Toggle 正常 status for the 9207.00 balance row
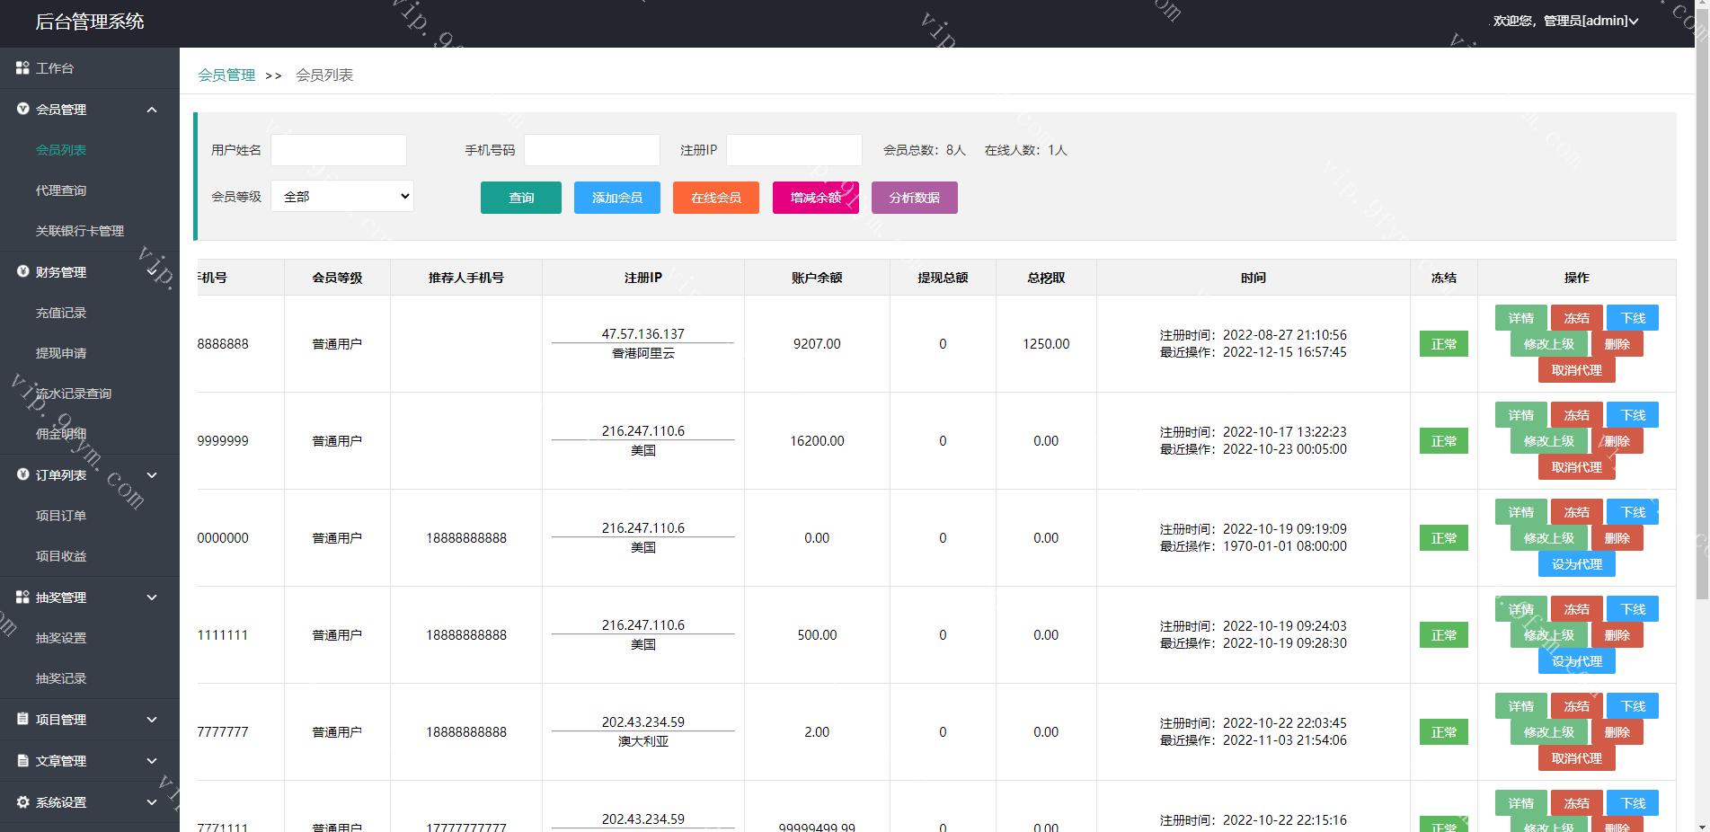 tap(1443, 344)
